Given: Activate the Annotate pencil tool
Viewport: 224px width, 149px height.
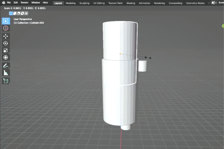Looking at the screenshot, I should click(x=6, y=65).
